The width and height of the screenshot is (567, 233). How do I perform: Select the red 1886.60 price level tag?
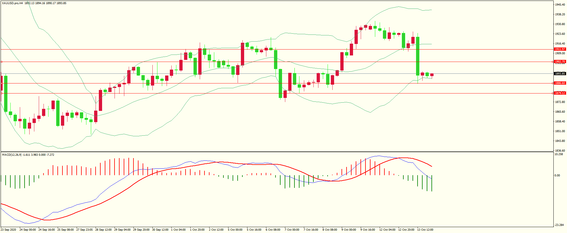[560, 83]
